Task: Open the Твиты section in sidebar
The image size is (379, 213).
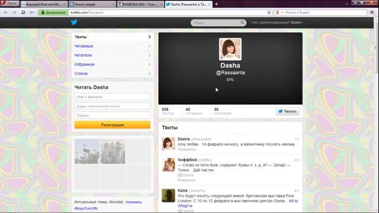Action: [x=113, y=37]
